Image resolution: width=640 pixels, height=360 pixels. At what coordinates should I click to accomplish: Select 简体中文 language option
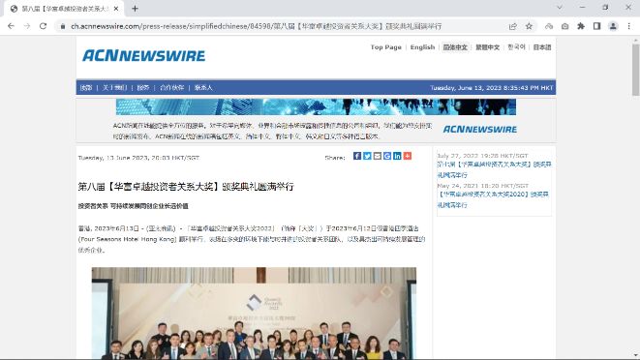pyautogui.click(x=455, y=47)
